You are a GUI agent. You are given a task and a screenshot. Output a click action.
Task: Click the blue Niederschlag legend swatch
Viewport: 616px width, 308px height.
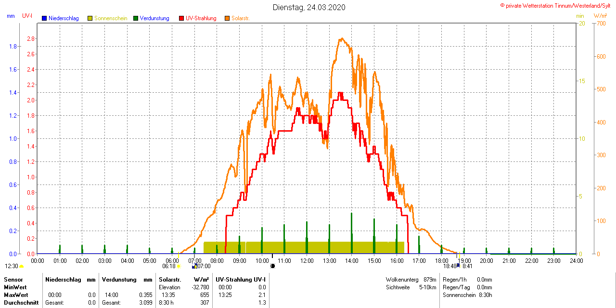[44, 18]
